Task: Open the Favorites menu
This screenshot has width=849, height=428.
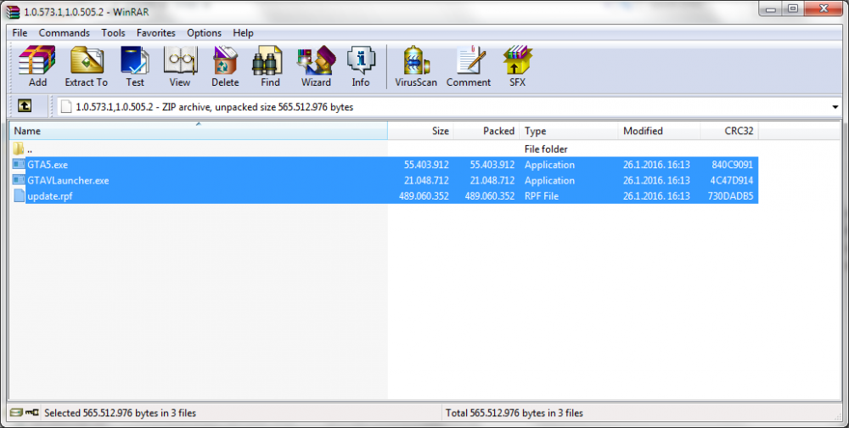Action: pyautogui.click(x=156, y=33)
